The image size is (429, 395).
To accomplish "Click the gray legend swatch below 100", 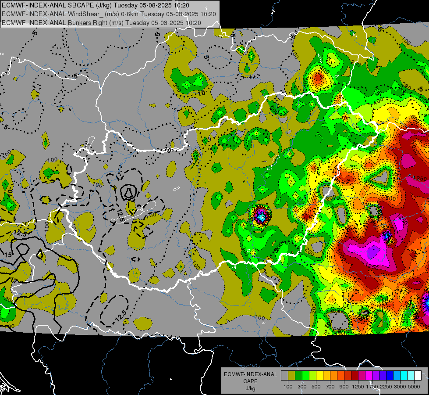I will 284,376.
